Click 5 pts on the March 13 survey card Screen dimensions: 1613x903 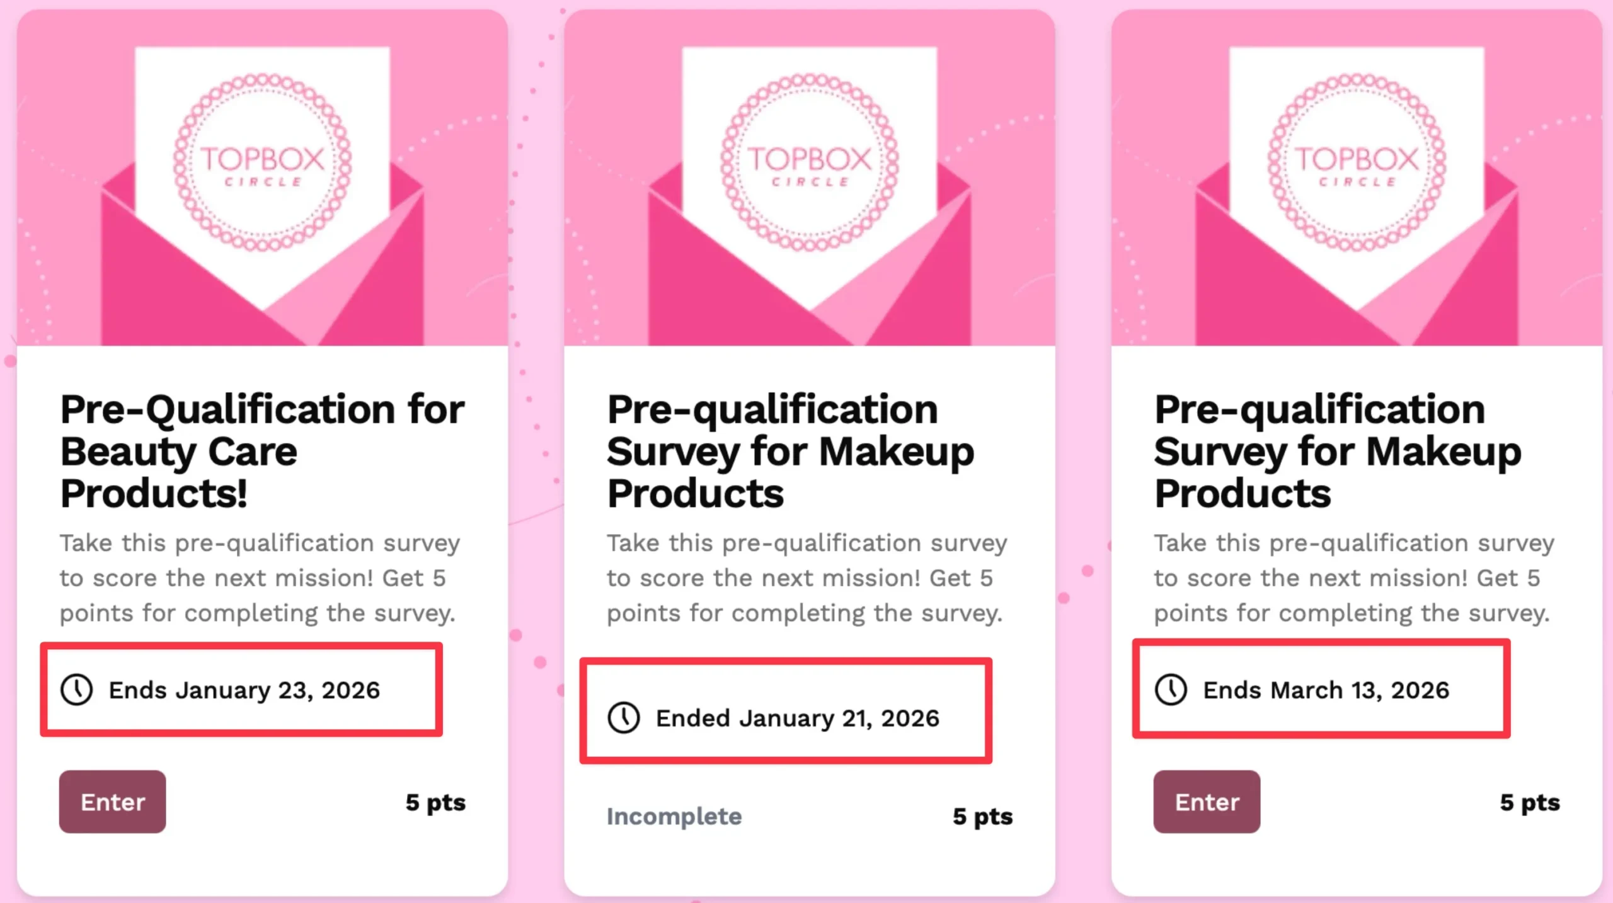pos(1529,802)
